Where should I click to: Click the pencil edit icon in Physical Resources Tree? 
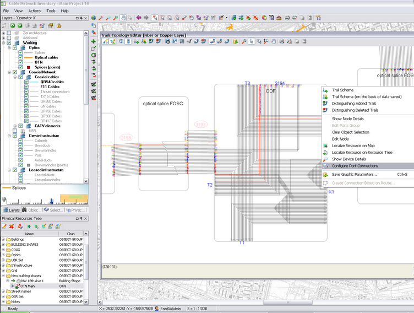[x=4, y=226]
